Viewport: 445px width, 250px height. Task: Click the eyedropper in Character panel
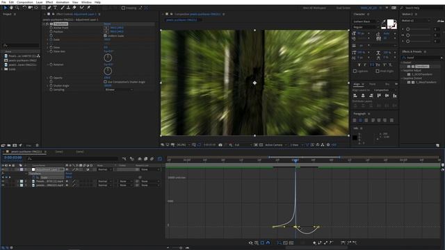pyautogui.click(x=384, y=22)
